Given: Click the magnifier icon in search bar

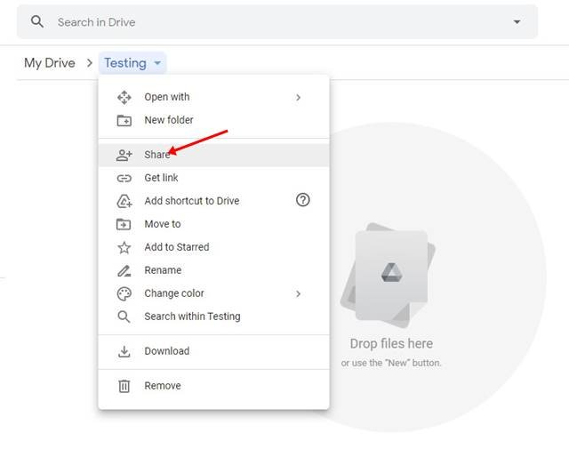Looking at the screenshot, I should tap(37, 21).
